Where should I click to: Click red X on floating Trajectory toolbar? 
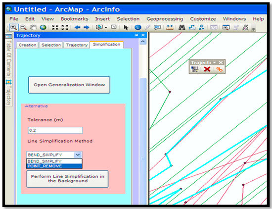pyautogui.click(x=207, y=69)
